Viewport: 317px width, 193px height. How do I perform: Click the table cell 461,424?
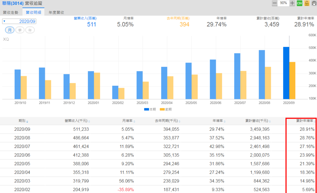point(81,146)
